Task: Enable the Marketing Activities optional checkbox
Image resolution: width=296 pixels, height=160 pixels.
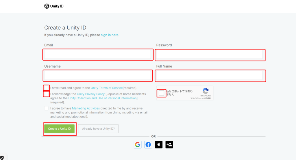Action: [x=46, y=108]
